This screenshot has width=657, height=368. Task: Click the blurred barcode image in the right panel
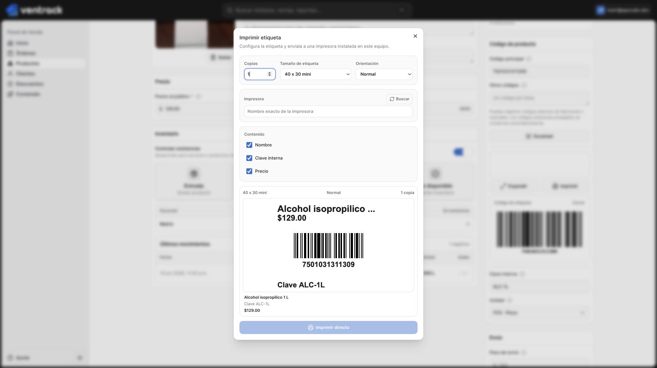539,229
